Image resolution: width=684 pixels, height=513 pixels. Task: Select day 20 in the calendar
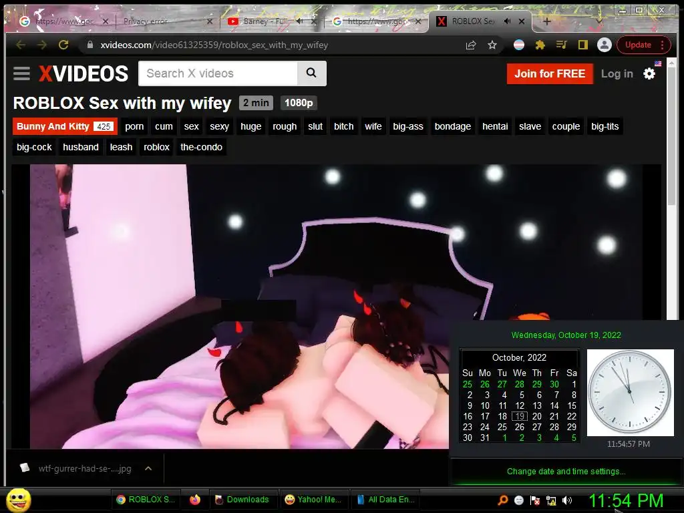click(x=537, y=417)
